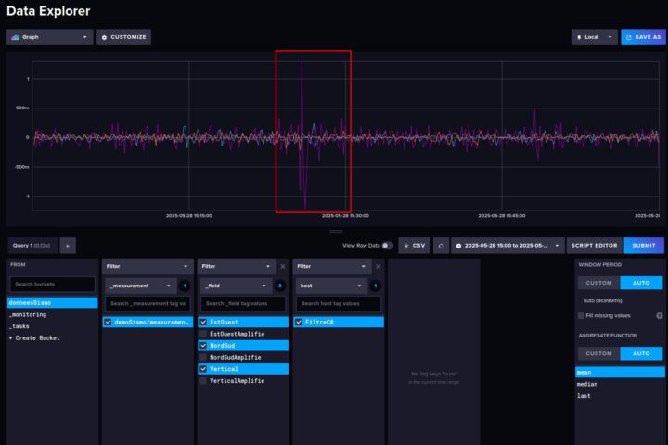Open Filter dropdown in the _measurement card
This screenshot has height=445, width=668.
pyautogui.click(x=148, y=267)
